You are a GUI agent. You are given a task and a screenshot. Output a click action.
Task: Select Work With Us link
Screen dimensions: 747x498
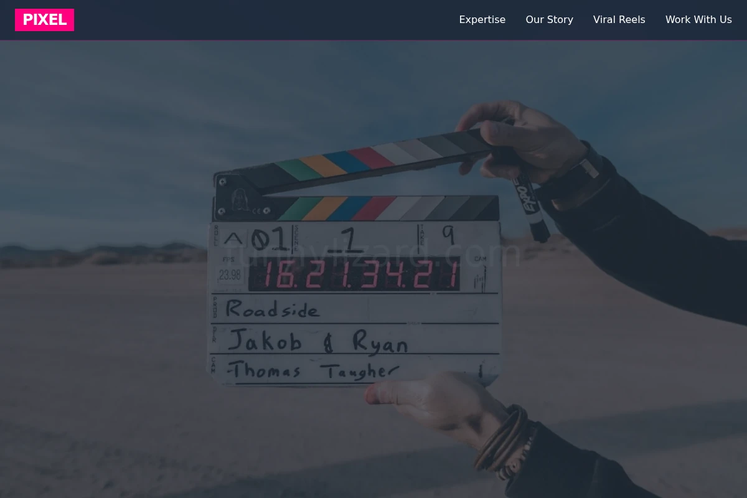(x=698, y=20)
